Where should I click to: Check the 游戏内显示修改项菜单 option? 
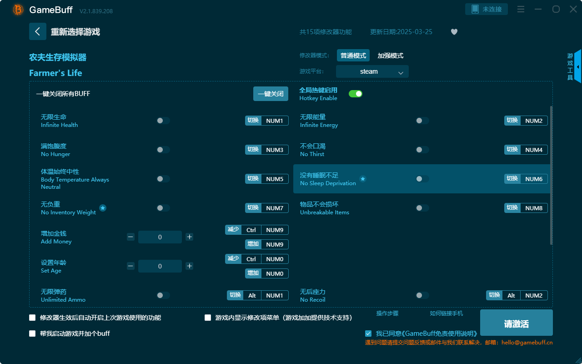[208, 317]
